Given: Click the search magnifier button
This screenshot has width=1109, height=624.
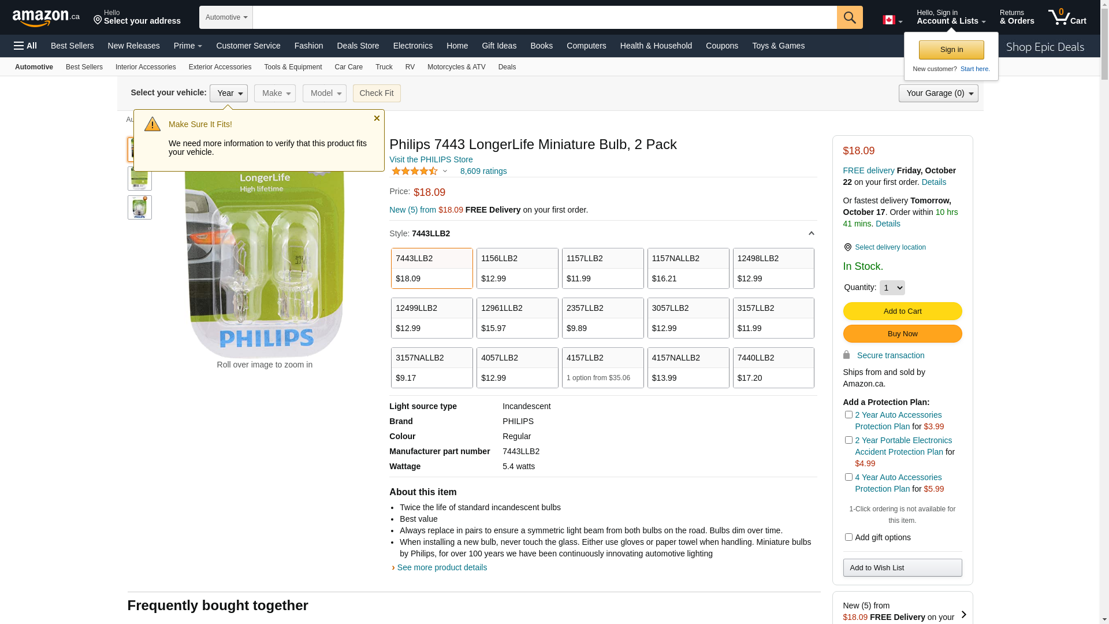Looking at the screenshot, I should (849, 17).
